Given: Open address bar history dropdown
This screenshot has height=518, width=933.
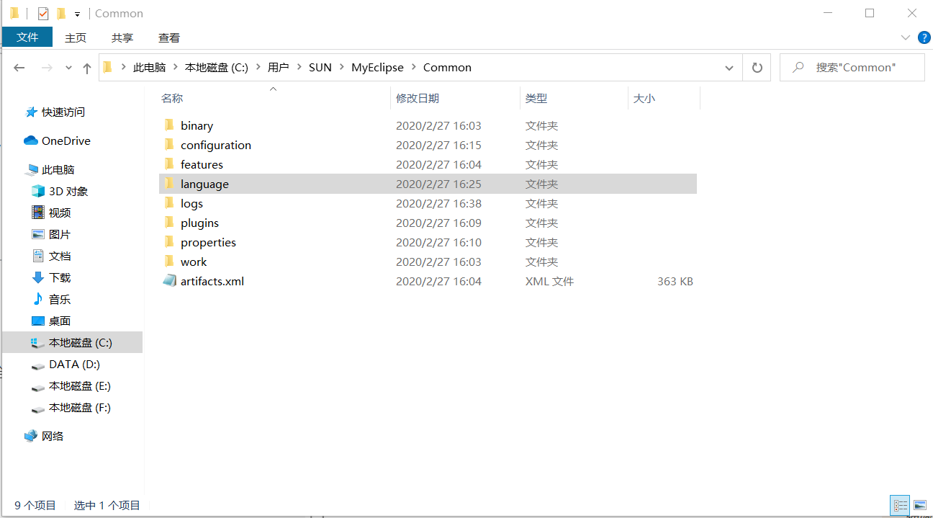Looking at the screenshot, I should click(729, 68).
